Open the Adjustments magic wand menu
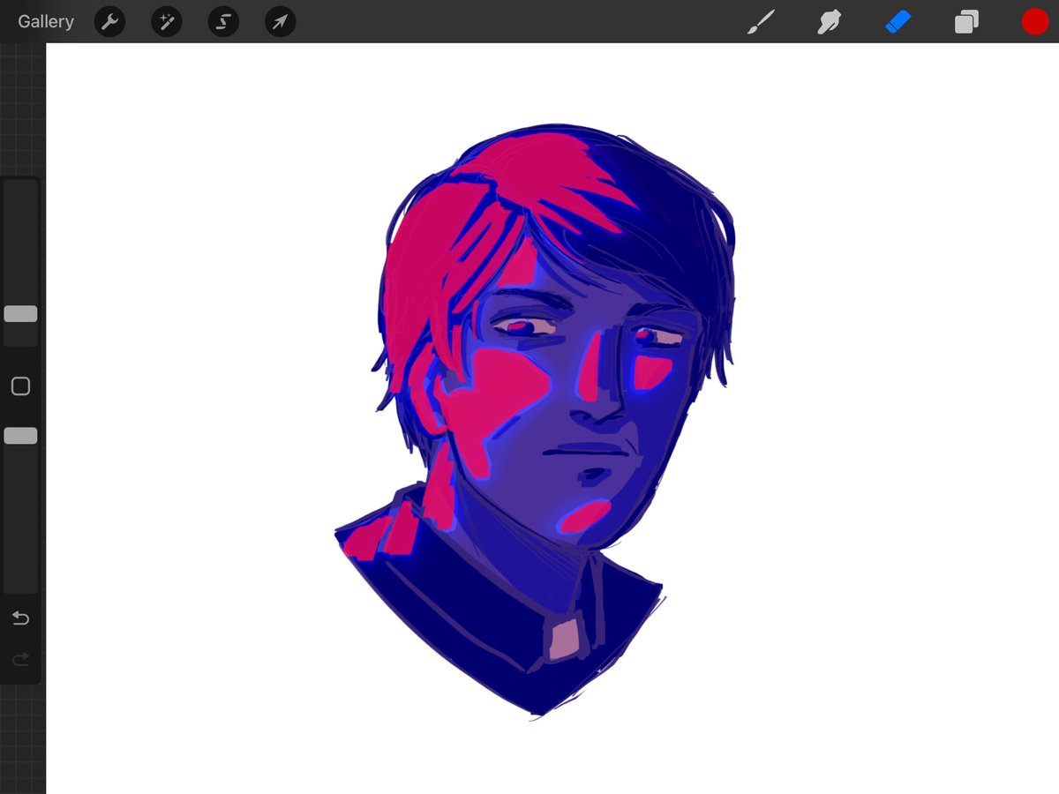1059x794 pixels. pyautogui.click(x=167, y=22)
